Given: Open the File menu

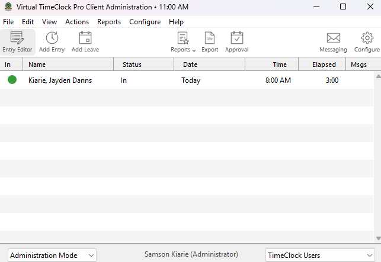Looking at the screenshot, I should pos(8,22).
